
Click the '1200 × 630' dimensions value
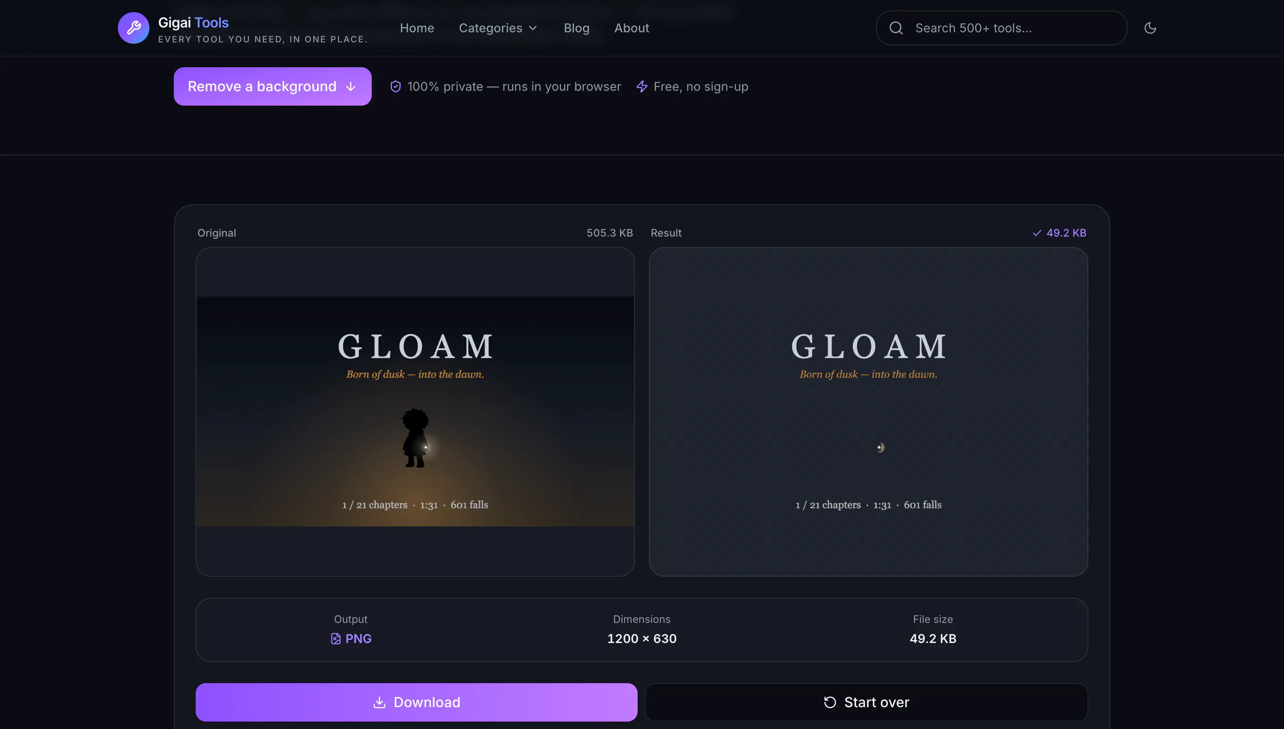[642, 639]
